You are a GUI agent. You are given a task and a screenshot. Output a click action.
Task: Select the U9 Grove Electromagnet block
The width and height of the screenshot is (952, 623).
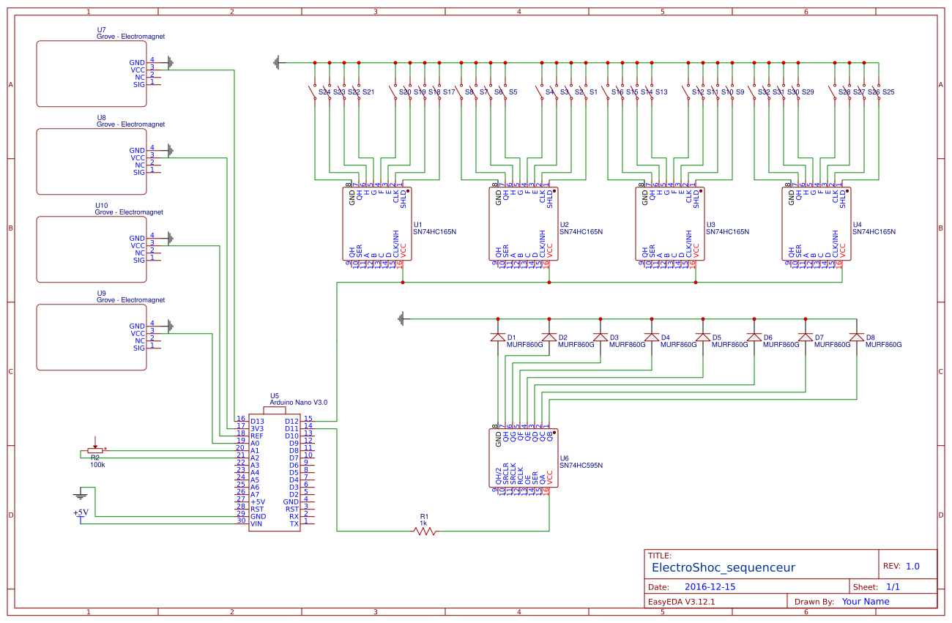pyautogui.click(x=91, y=335)
